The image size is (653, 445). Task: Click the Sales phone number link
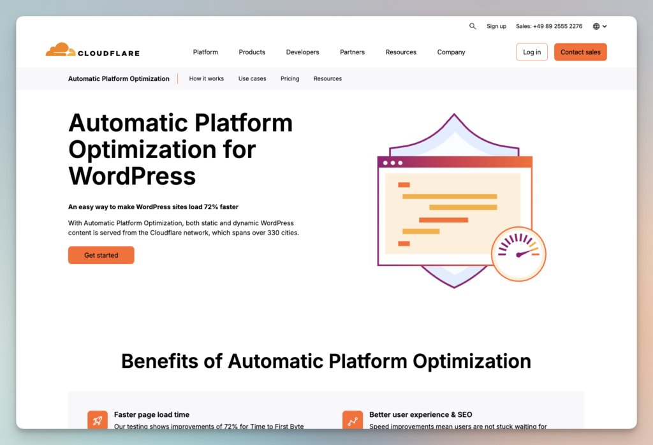pos(549,26)
